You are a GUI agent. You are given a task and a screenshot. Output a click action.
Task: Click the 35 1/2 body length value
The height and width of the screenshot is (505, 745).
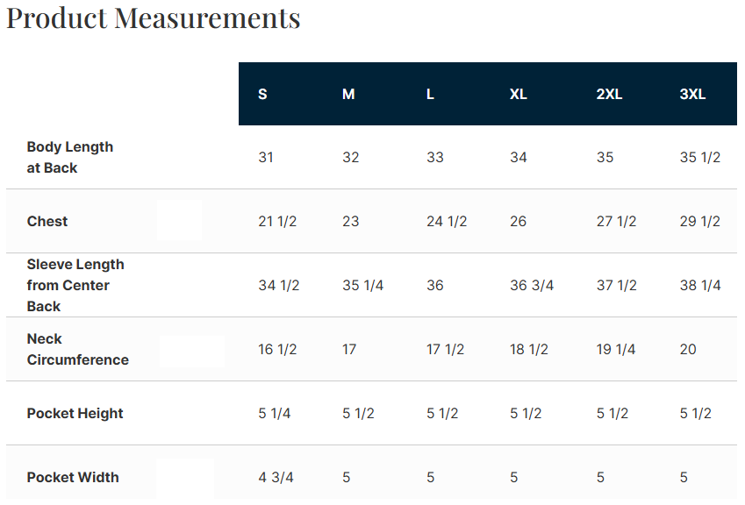tap(700, 158)
